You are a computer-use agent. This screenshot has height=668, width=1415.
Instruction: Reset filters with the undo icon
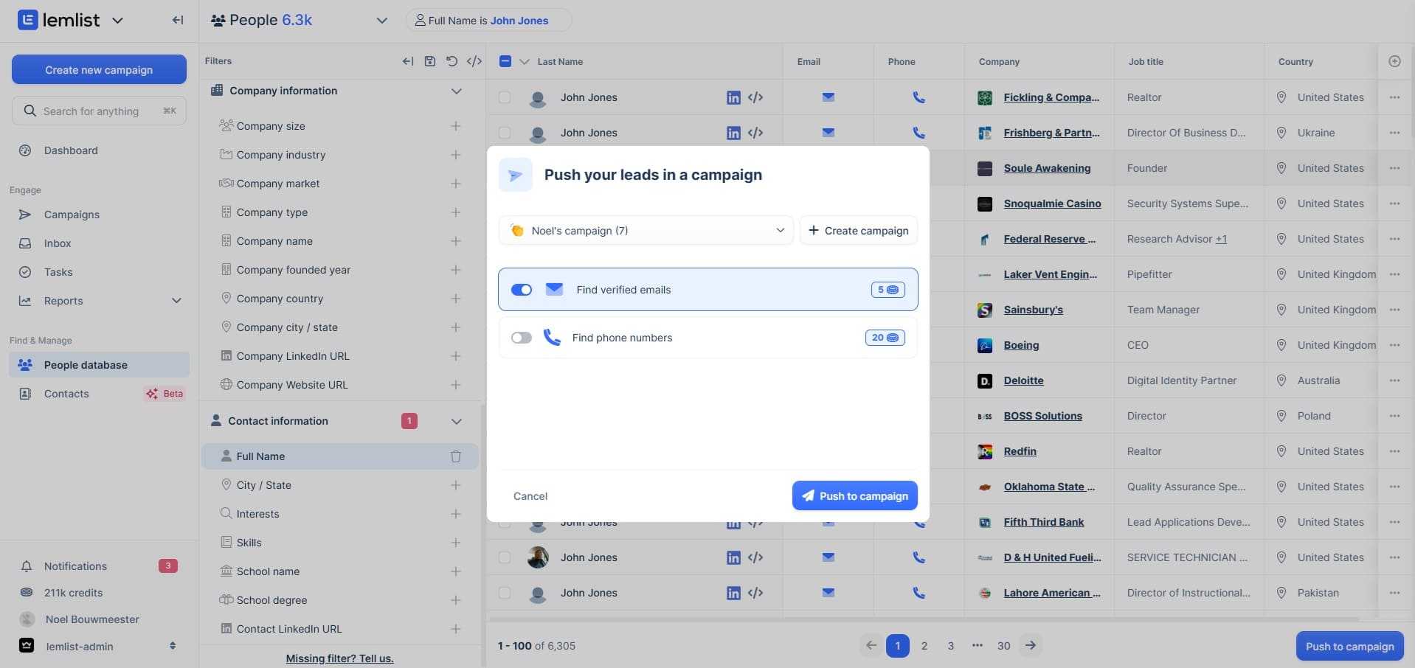pos(452,61)
